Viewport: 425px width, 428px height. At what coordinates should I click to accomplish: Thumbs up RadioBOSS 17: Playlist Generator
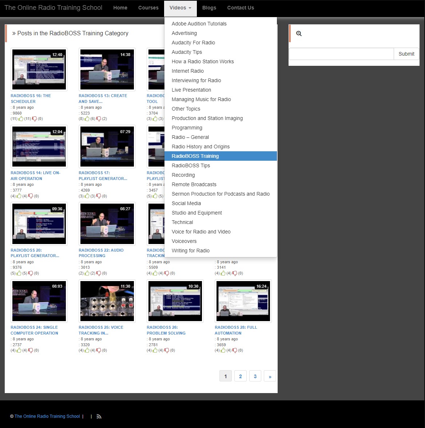pos(87,196)
